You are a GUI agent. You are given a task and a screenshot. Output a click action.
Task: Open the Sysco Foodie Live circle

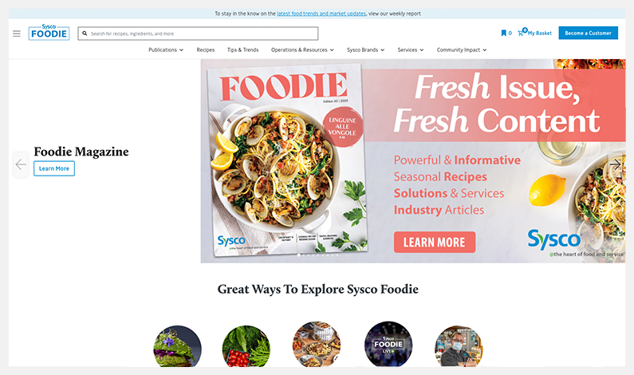click(388, 344)
